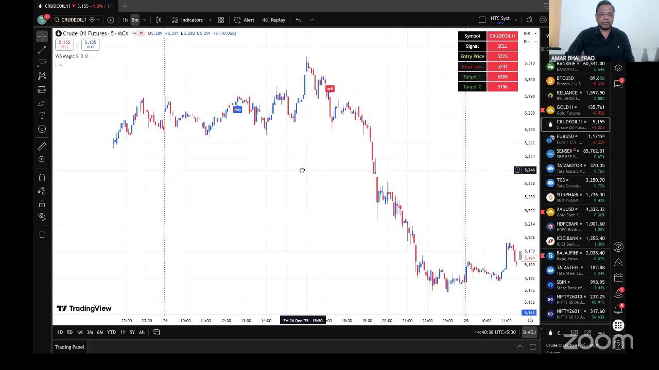
Task: Expand the BLL unit dropdown
Action: point(529,42)
